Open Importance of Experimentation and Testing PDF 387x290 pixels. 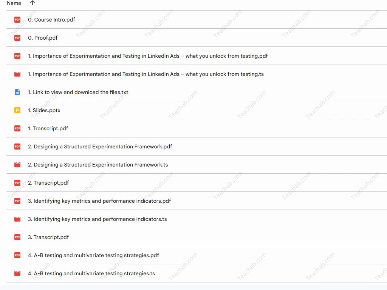pyautogui.click(x=148, y=56)
